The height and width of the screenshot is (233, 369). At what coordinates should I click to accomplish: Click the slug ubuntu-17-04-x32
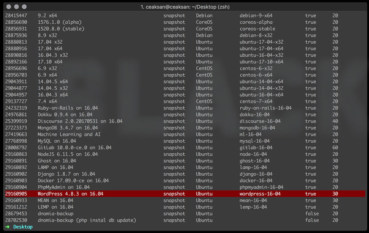tap(262, 42)
